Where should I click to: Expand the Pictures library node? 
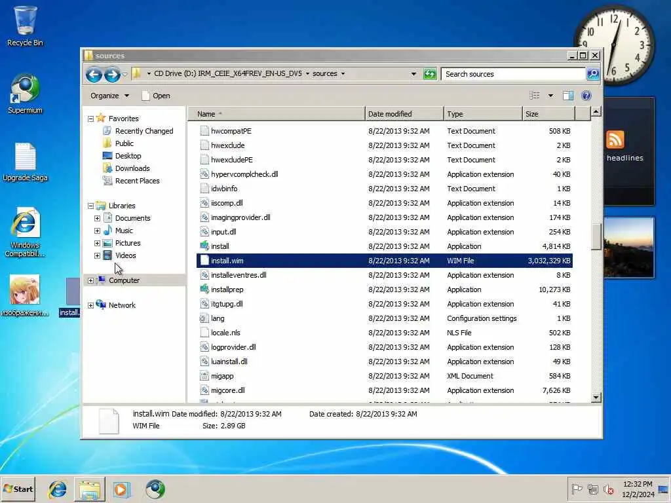[97, 244]
